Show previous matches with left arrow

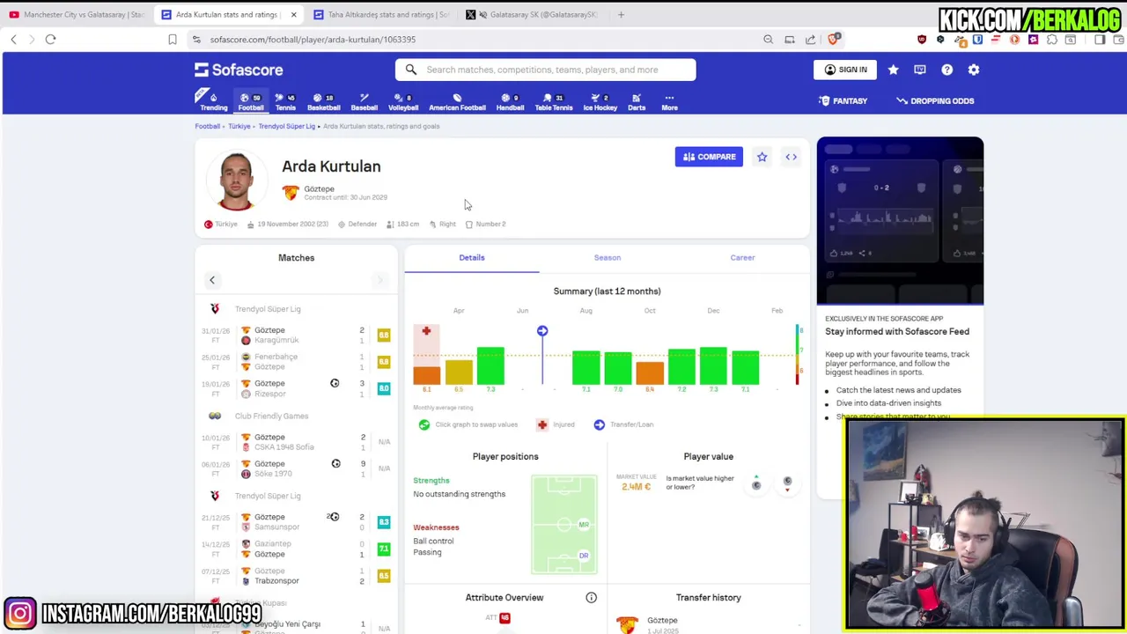click(211, 280)
